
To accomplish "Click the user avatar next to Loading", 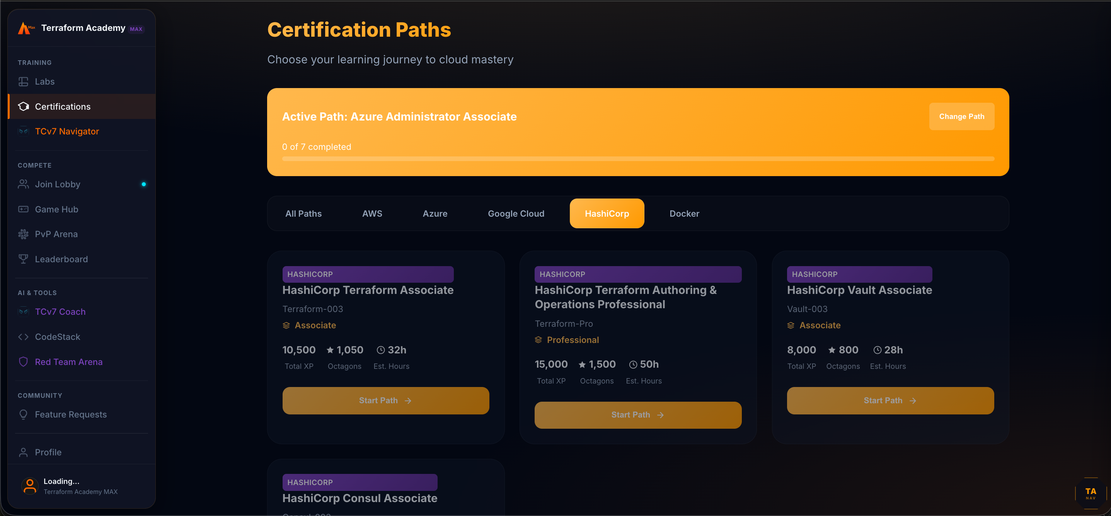I will point(30,486).
